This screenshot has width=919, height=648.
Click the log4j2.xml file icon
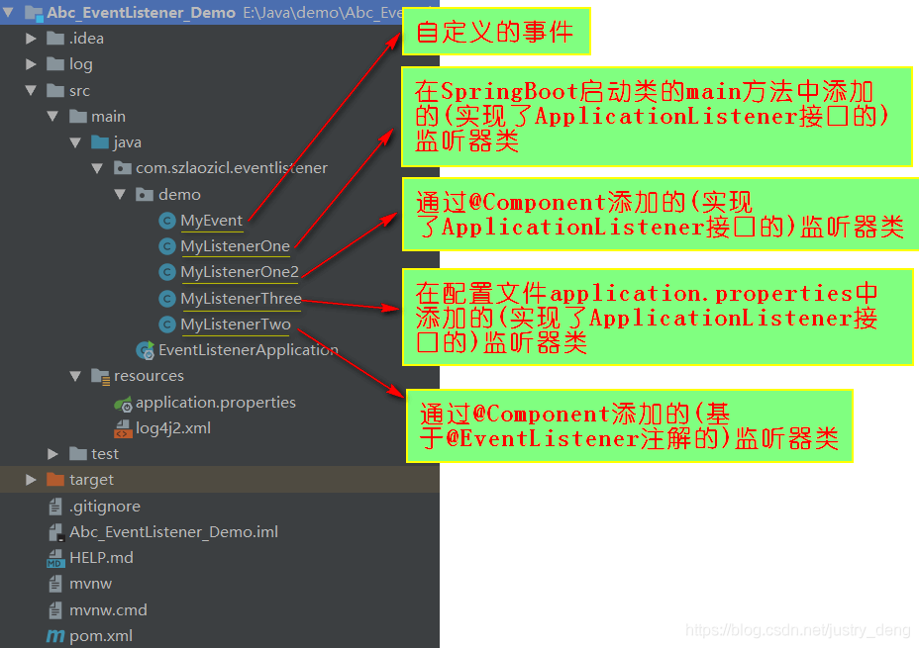click(x=123, y=428)
